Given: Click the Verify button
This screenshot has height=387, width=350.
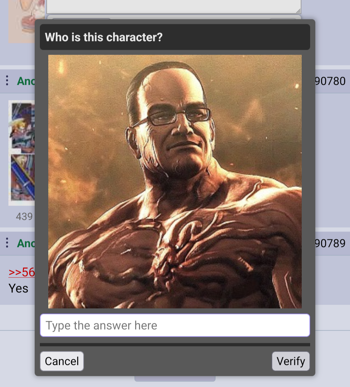Looking at the screenshot, I should [x=291, y=361].
